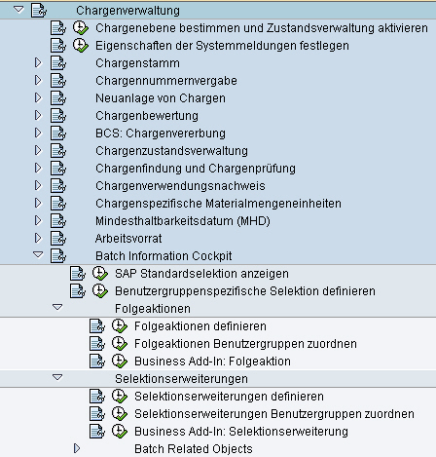
Task: Expand Mindesthaltbarkeitsdatum (MHD) node
Action: pos(38,220)
